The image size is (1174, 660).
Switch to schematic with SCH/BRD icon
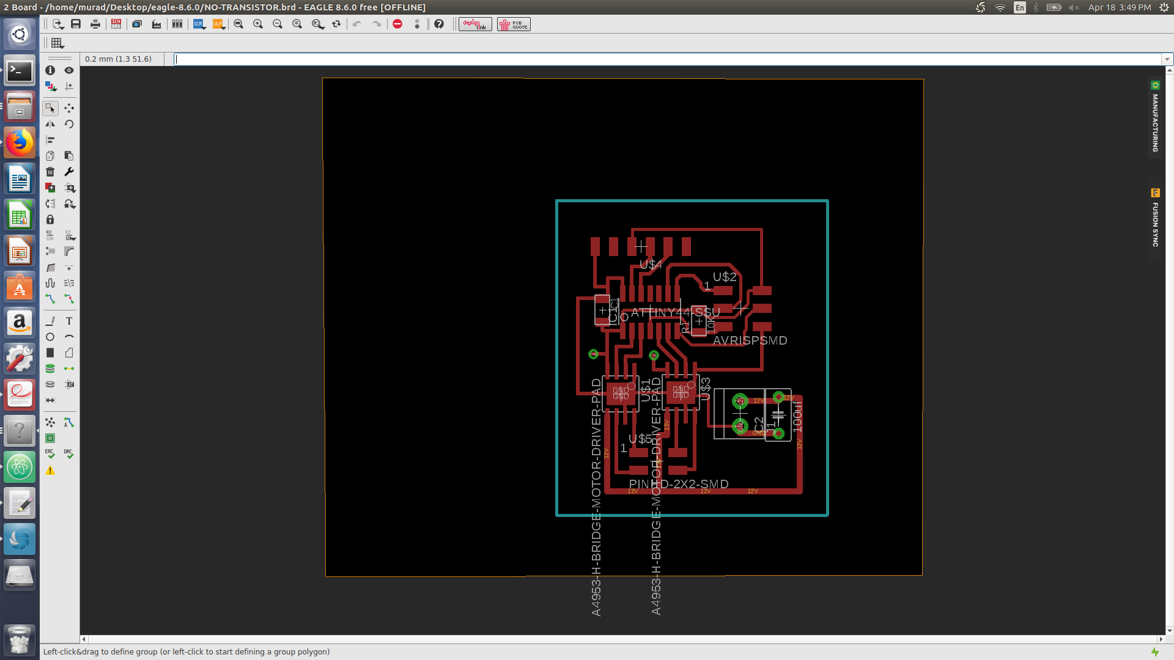point(116,24)
